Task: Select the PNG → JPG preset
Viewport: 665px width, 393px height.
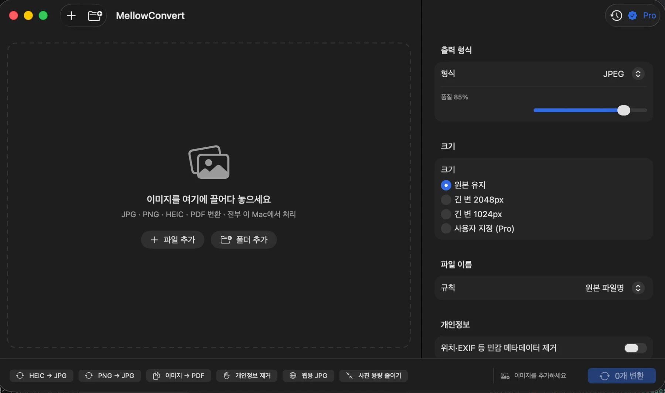Action: click(x=110, y=376)
